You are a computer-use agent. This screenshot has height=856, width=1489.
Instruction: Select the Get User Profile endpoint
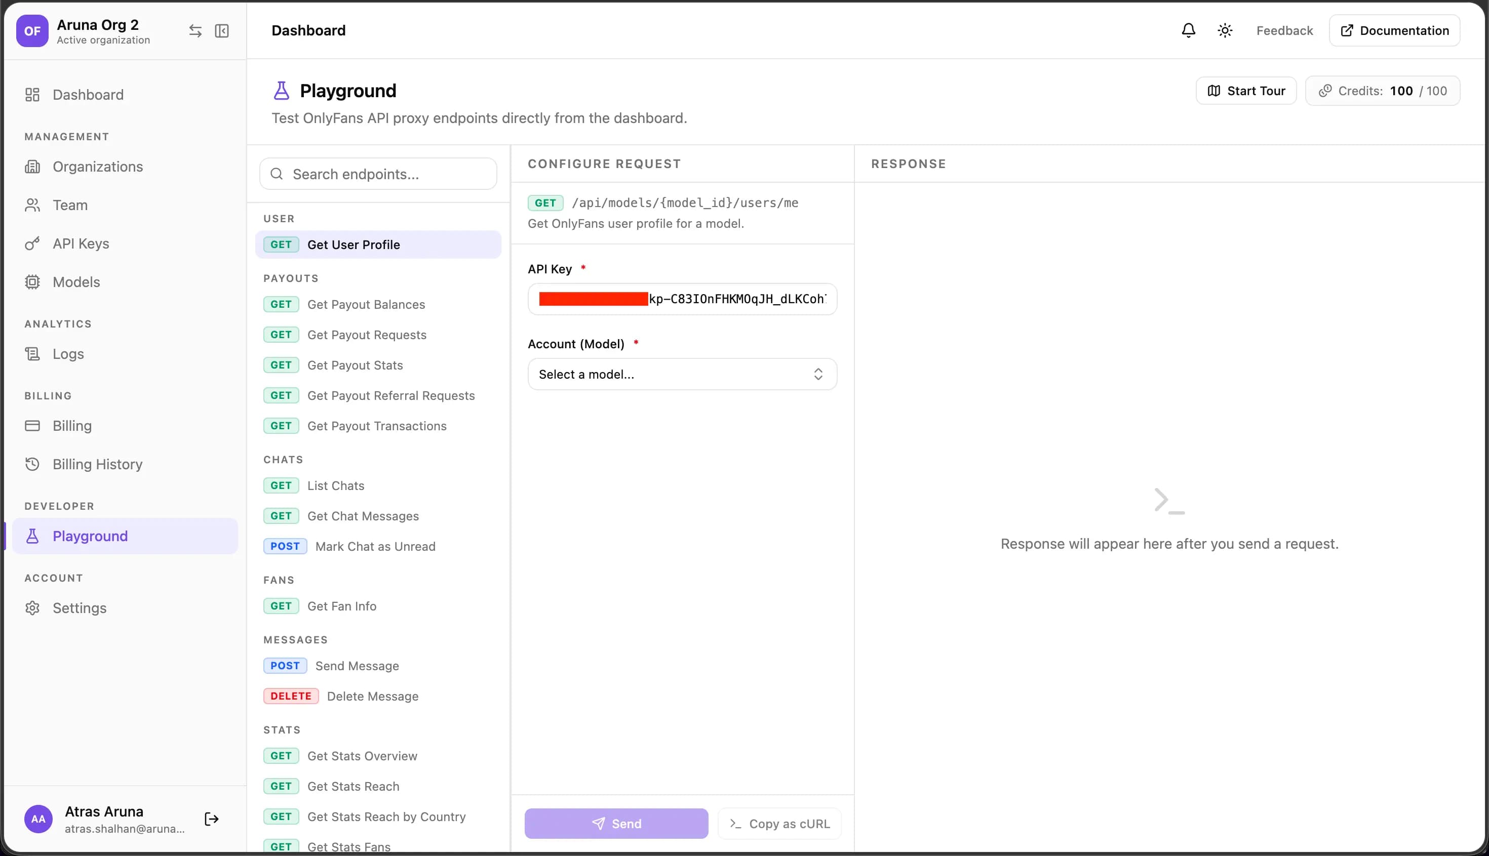(x=378, y=244)
